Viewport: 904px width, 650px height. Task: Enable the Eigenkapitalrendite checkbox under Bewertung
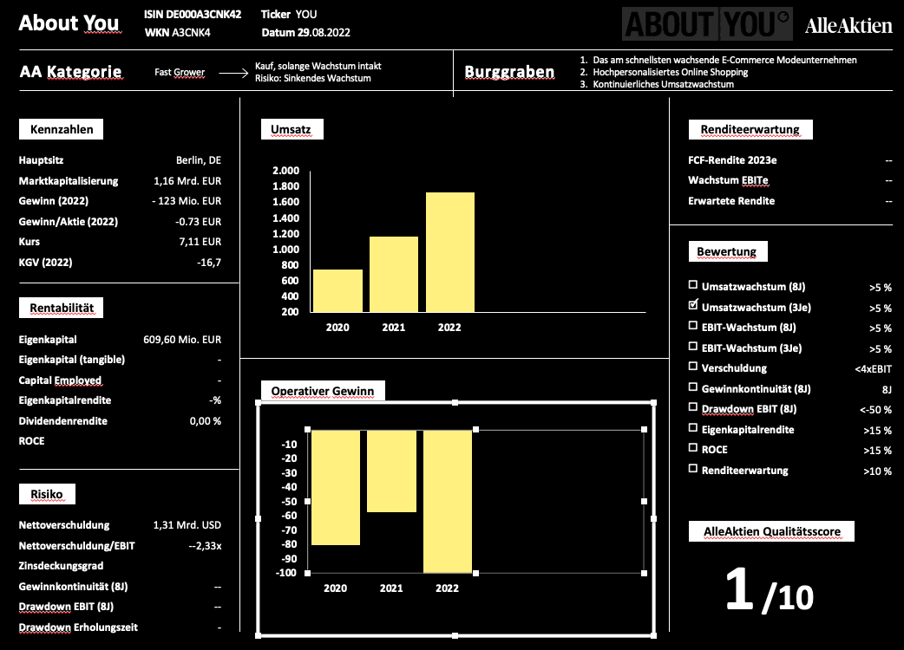[x=693, y=428]
